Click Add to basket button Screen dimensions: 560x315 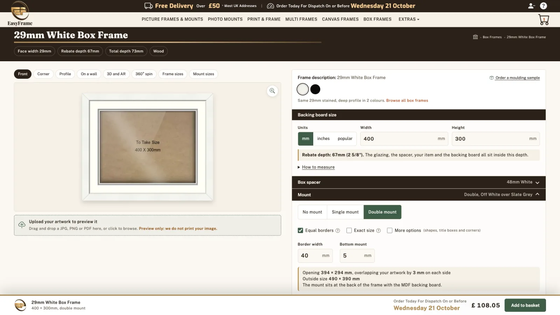[x=525, y=305]
